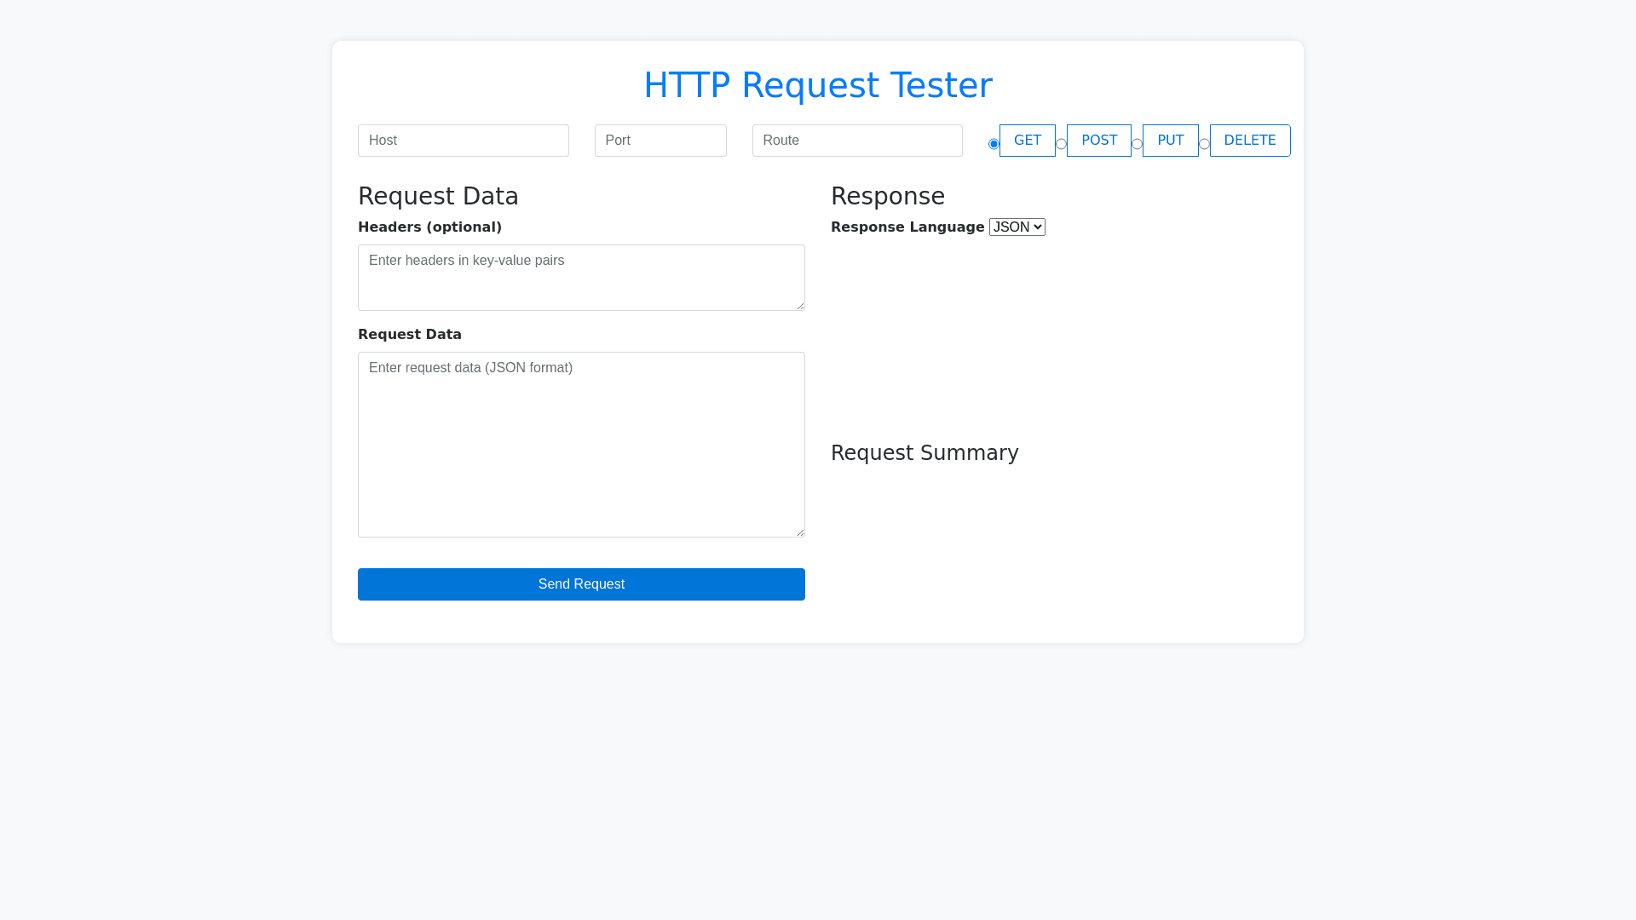Click the Route text field
Viewport: 1636px width, 920px height.
click(x=857, y=141)
